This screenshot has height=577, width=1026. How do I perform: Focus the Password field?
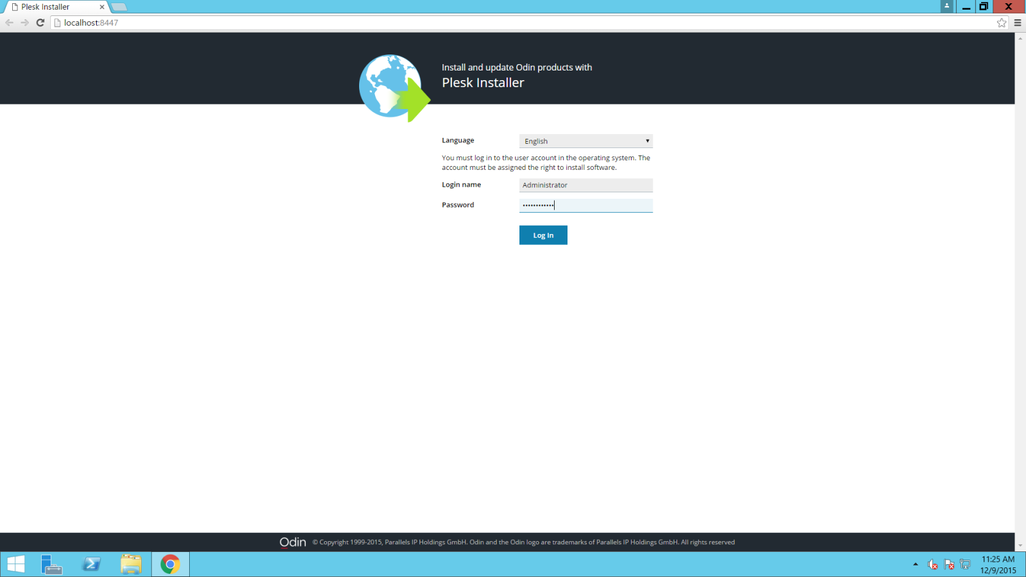click(585, 205)
